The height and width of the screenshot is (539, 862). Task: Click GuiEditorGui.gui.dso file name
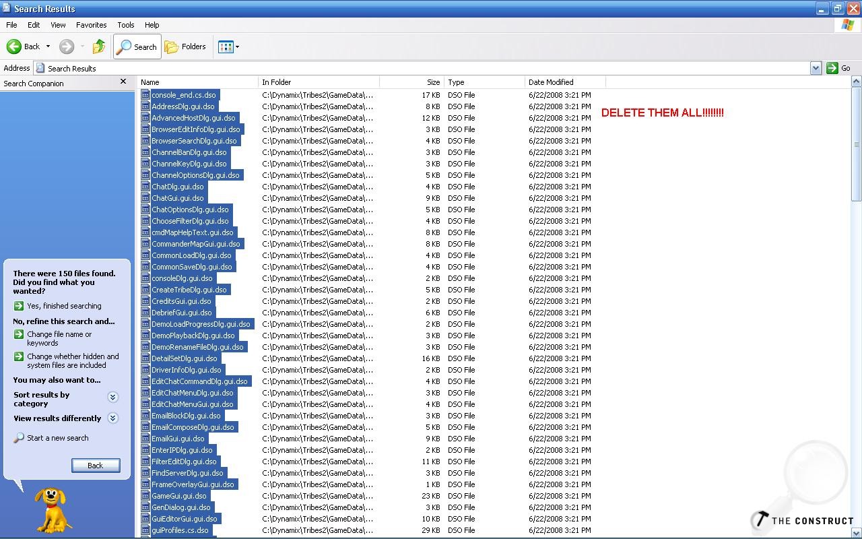(x=185, y=519)
